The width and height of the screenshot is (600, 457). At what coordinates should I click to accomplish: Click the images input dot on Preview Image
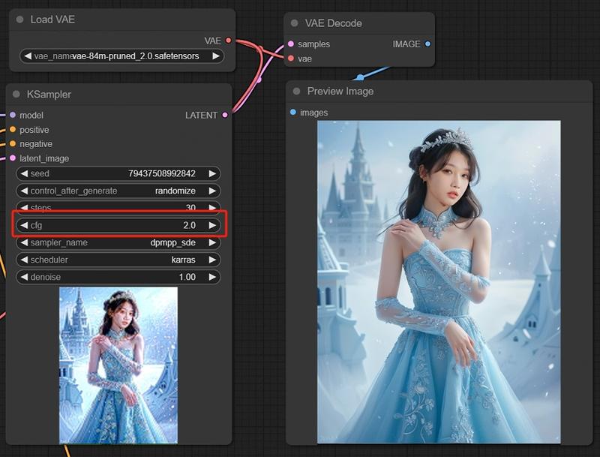point(293,113)
